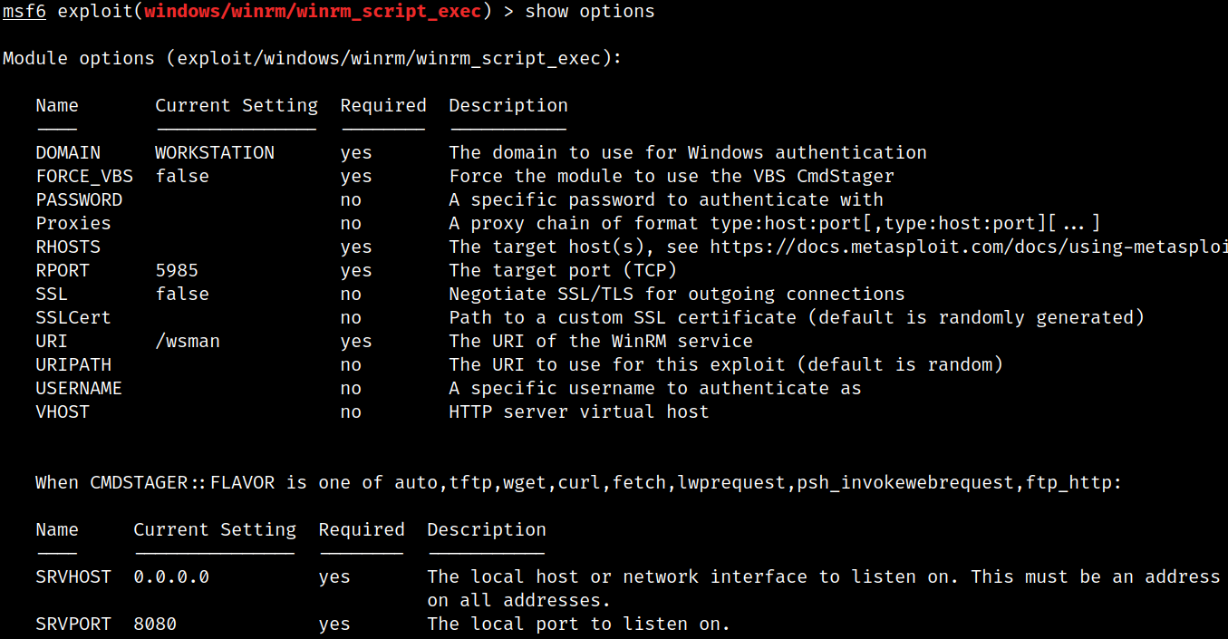Select the URIPATH option name

[73, 364]
